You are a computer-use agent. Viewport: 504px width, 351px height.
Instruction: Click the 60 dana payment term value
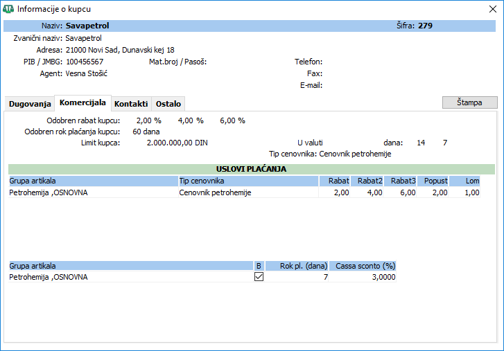click(146, 132)
